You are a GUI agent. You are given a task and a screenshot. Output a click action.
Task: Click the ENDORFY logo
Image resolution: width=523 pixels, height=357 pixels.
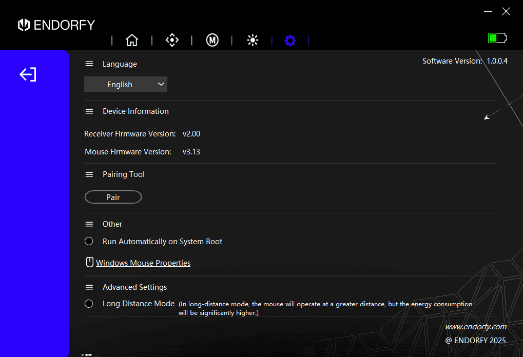(x=55, y=25)
